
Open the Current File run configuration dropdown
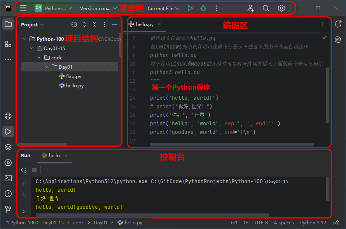[163, 8]
